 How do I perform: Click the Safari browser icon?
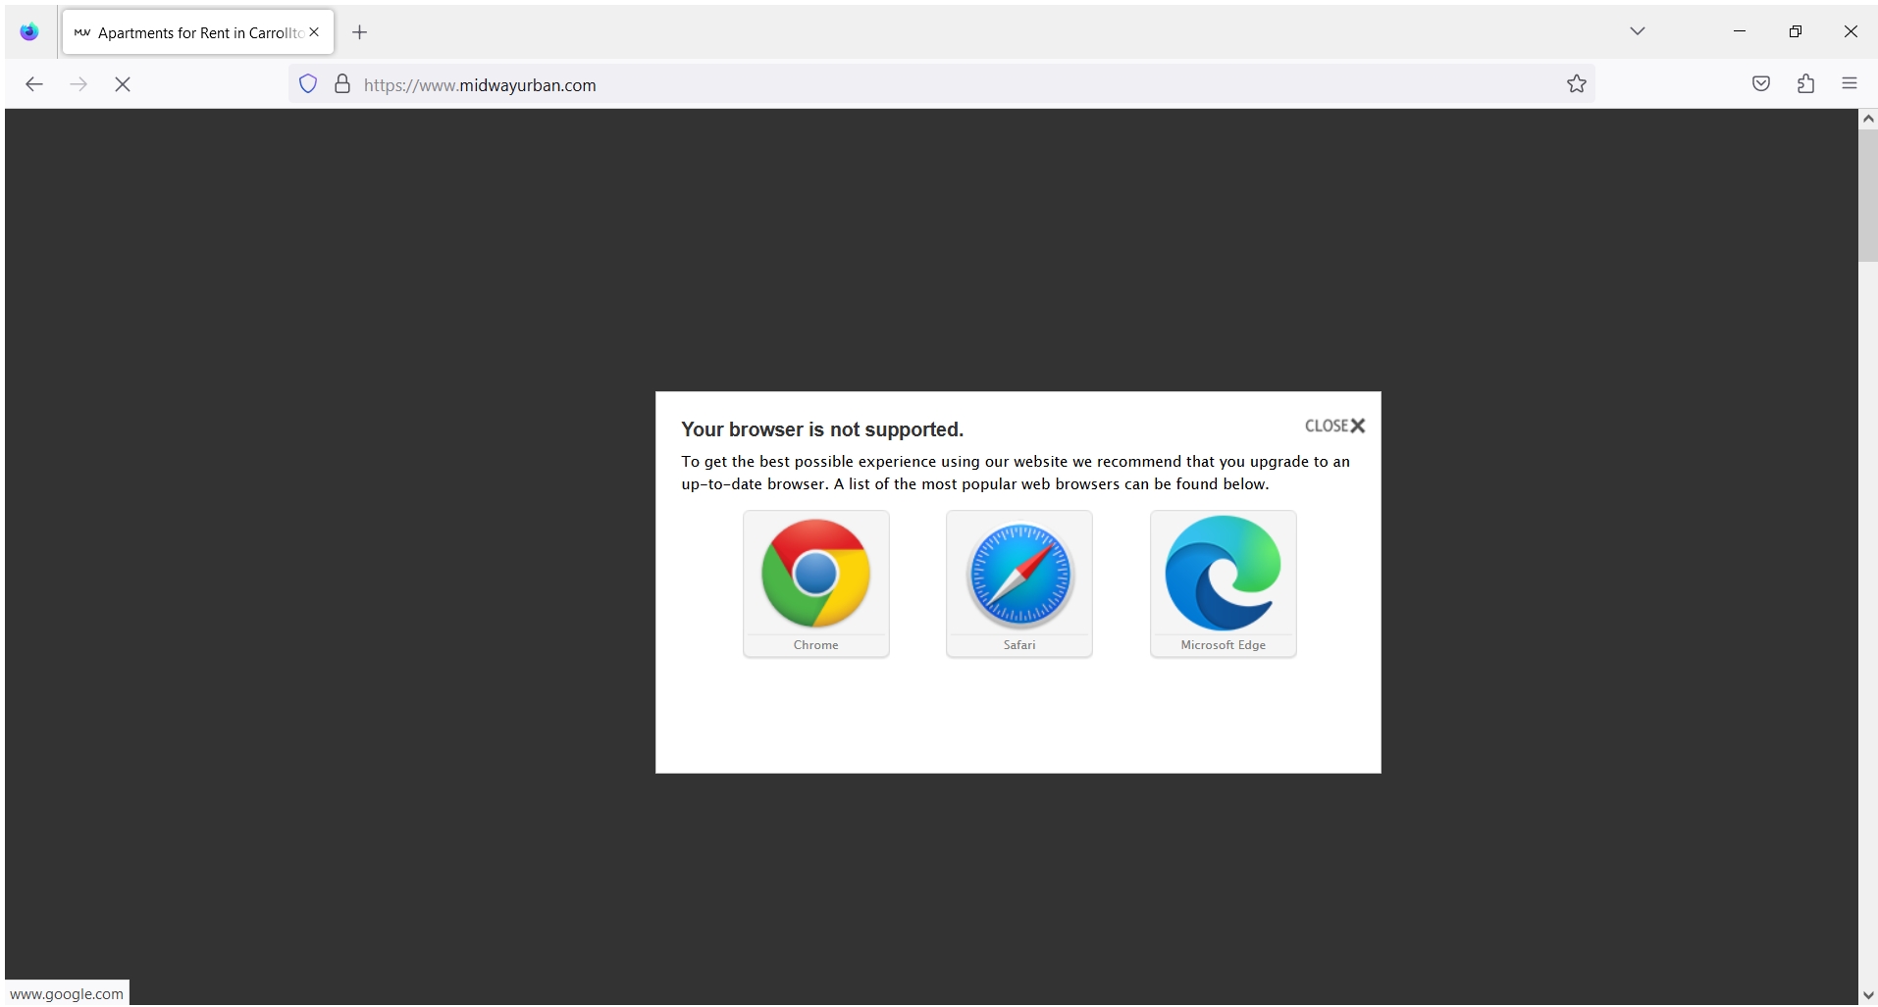pos(1018,583)
